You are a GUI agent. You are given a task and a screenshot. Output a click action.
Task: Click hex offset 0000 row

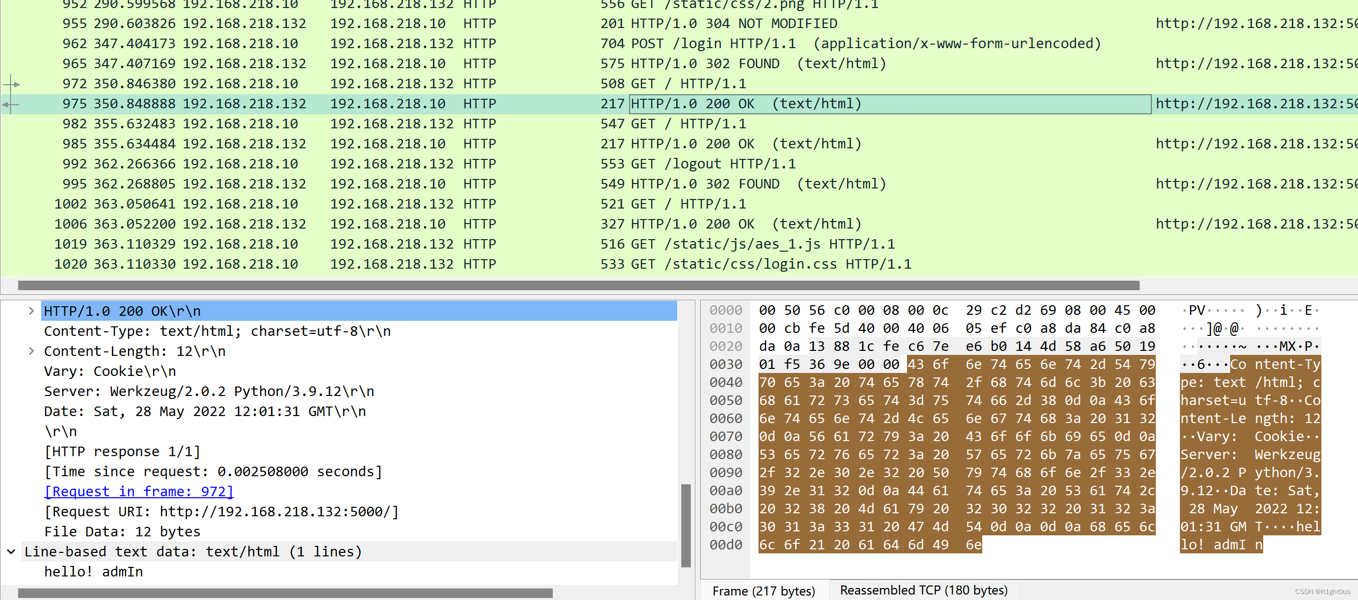pos(725,310)
